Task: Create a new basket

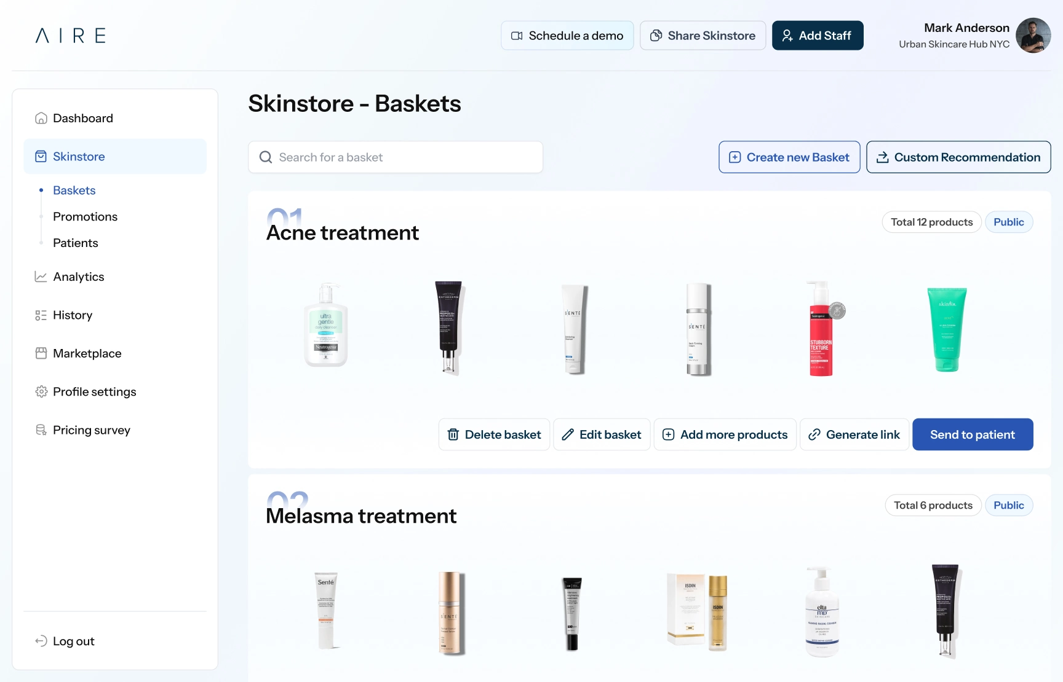Action: 789,157
